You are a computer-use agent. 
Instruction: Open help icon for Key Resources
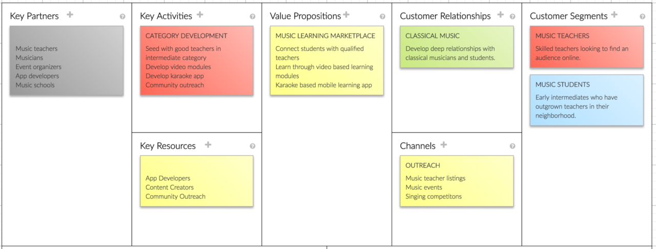click(253, 146)
